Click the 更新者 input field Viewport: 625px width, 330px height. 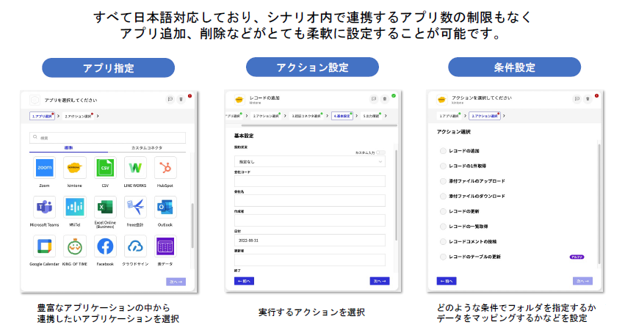310,260
